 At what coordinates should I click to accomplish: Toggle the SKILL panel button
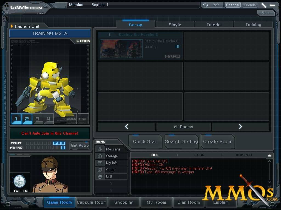[71, 119]
